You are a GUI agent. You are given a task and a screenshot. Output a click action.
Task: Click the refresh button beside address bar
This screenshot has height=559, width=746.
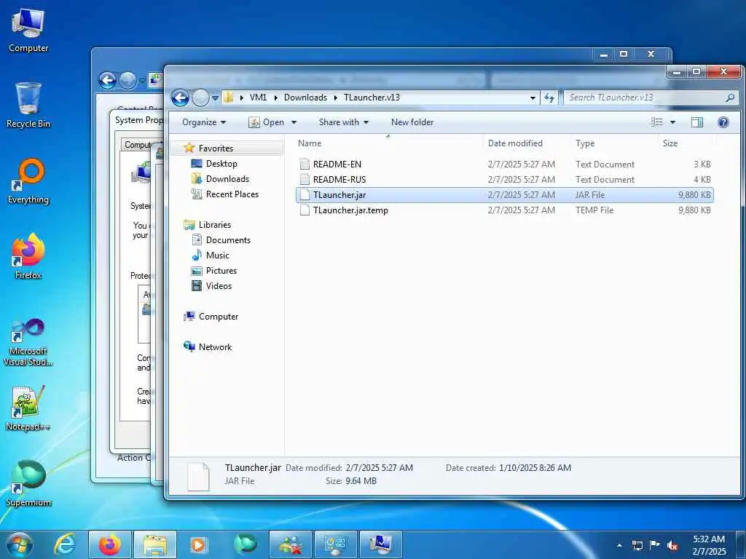tap(549, 98)
